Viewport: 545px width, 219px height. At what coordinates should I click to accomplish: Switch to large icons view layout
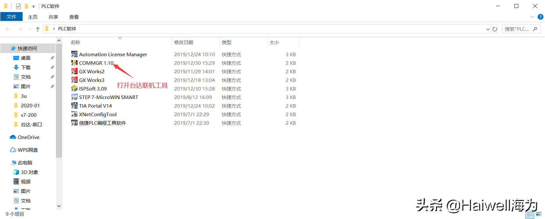pyautogui.click(x=539, y=214)
